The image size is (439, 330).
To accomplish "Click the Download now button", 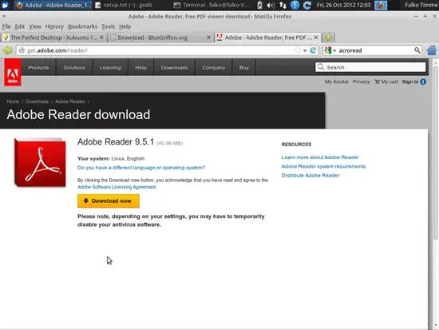I will click(x=109, y=201).
